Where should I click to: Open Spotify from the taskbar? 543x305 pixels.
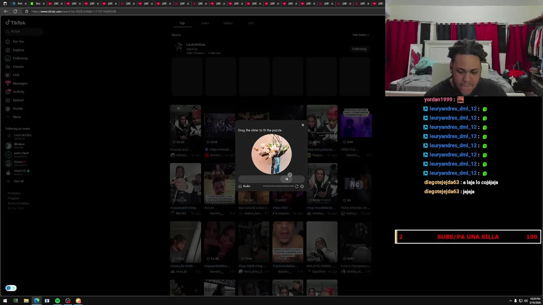pyautogui.click(x=57, y=301)
